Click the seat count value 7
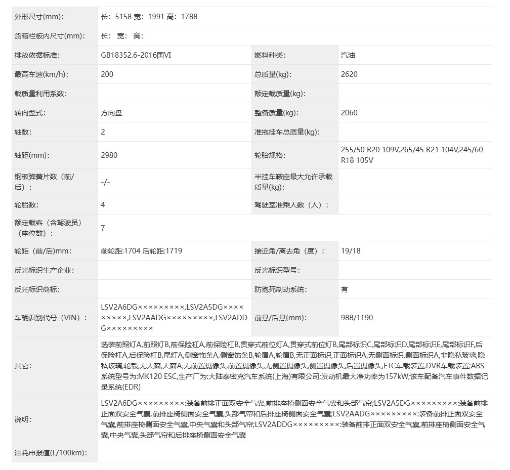The width and height of the screenshot is (510, 470). (103, 228)
